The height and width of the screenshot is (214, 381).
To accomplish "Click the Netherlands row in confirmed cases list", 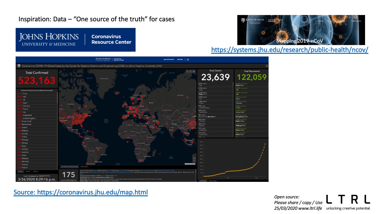I will point(36,124).
